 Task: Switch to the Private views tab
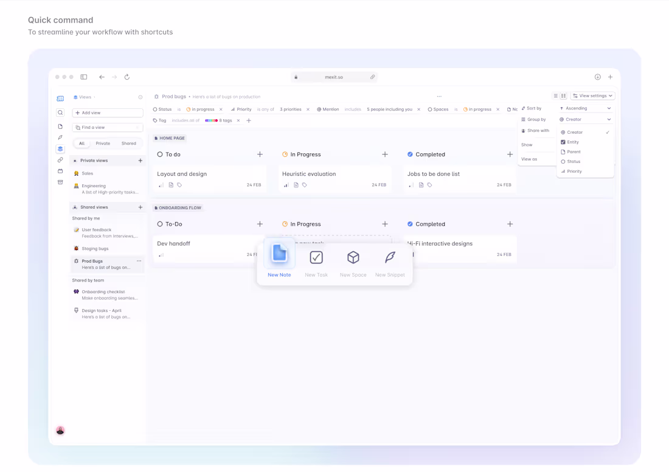102,143
